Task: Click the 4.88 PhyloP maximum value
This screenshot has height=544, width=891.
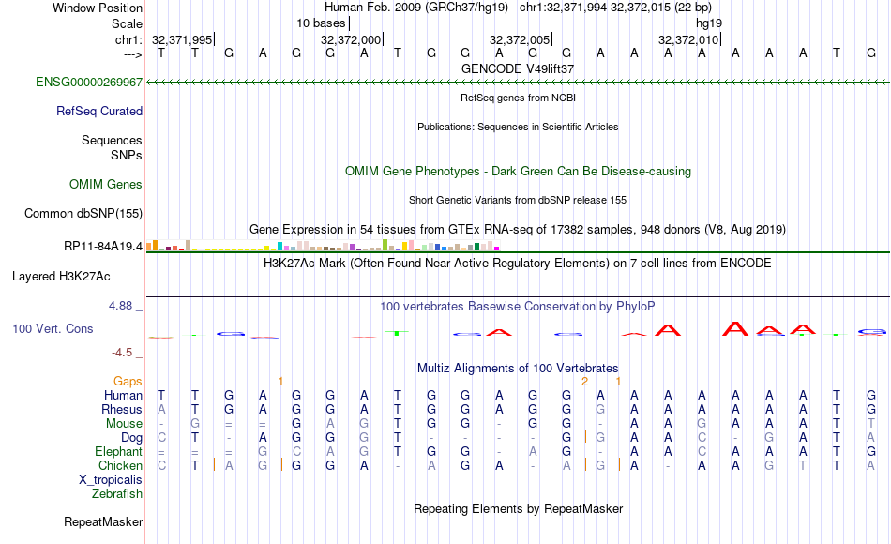Action: (x=120, y=306)
